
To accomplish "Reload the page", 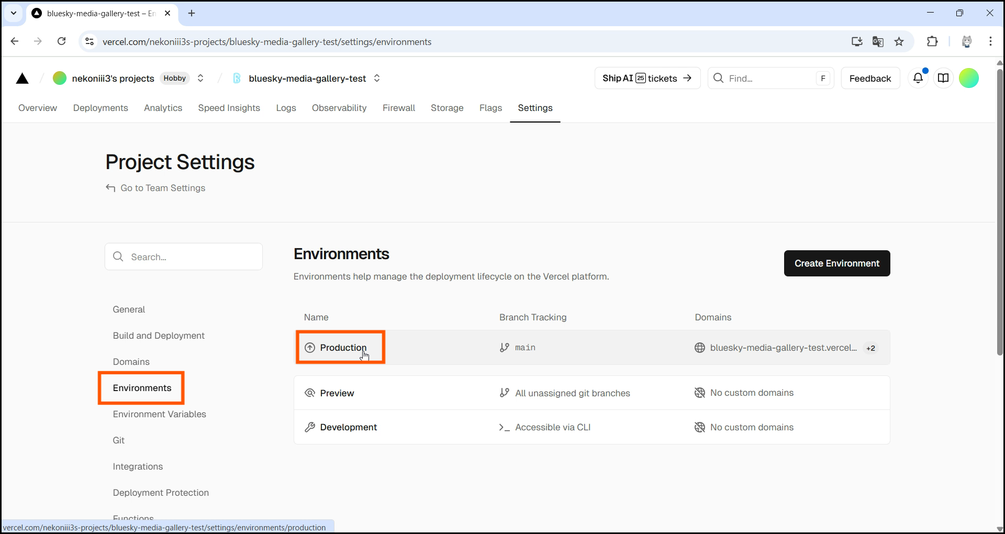I will pyautogui.click(x=61, y=41).
